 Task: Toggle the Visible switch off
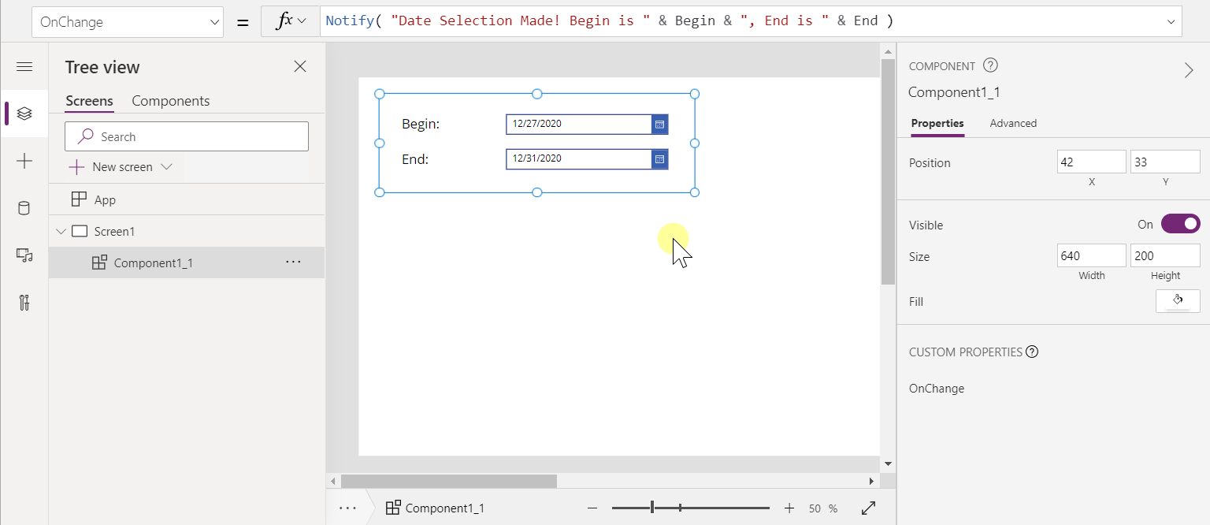pos(1180,225)
